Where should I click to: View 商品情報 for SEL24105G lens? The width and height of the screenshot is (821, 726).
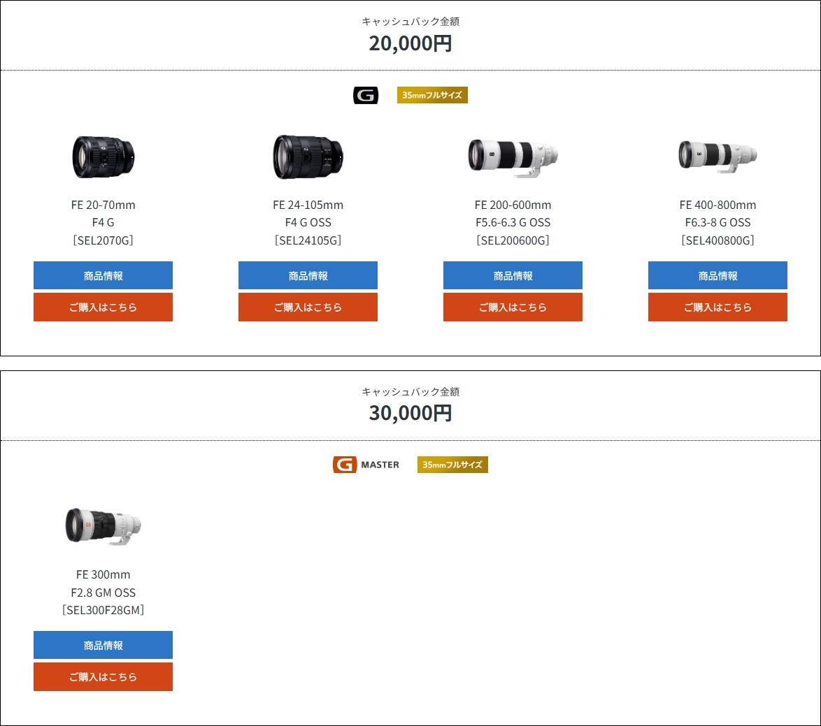pyautogui.click(x=308, y=276)
